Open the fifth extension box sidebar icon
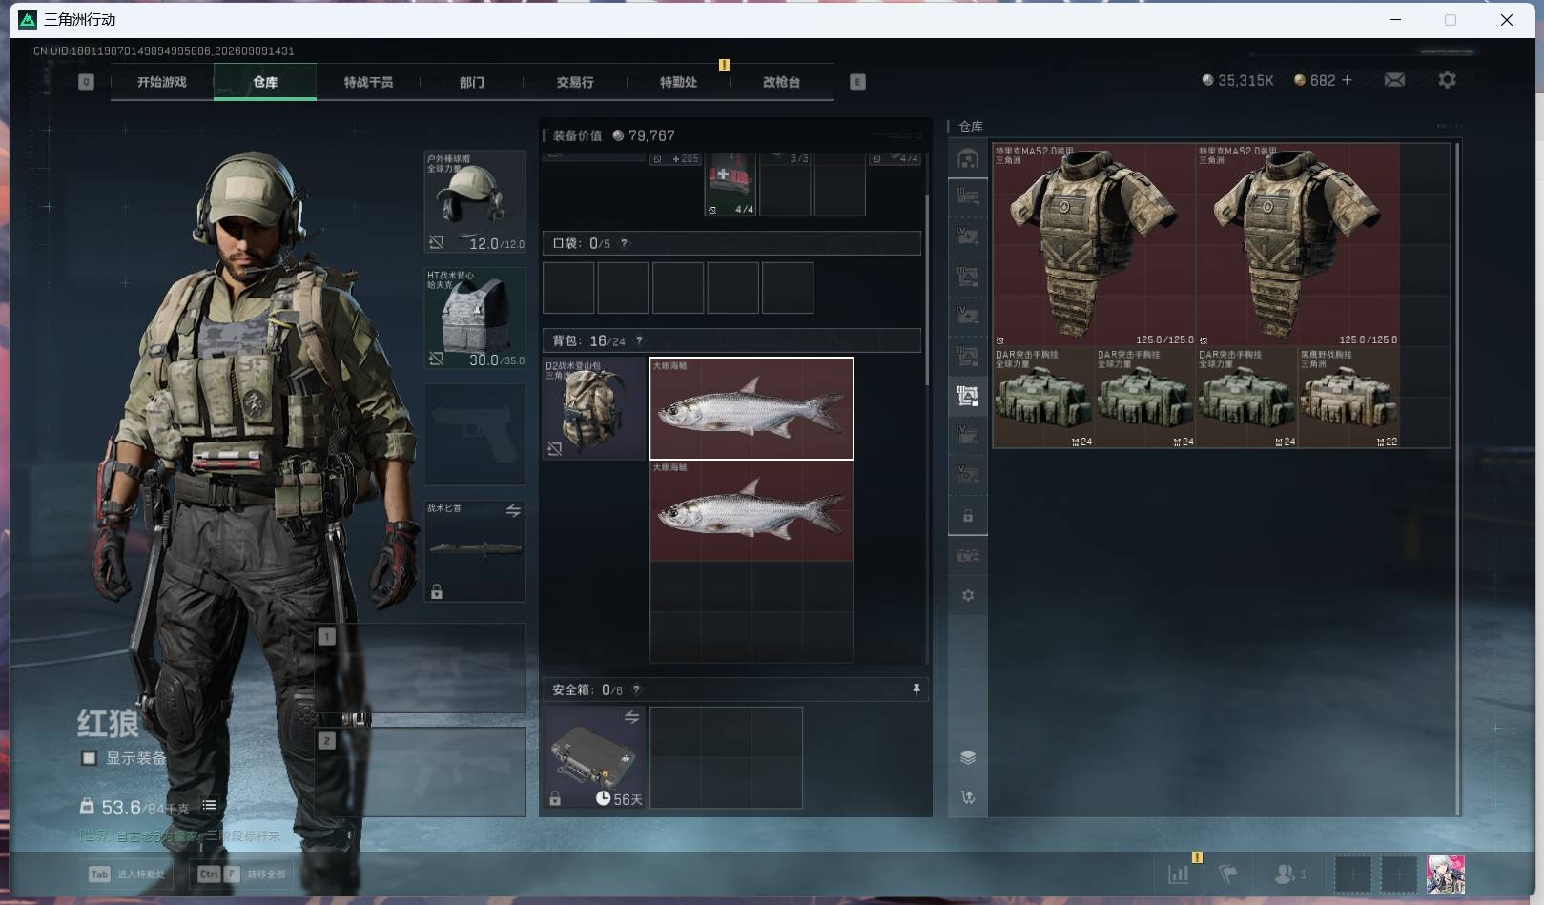This screenshot has width=1544, height=905. pos(968,356)
